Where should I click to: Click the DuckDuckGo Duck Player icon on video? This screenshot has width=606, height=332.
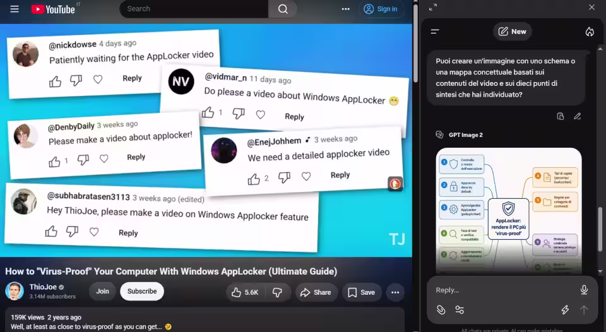(x=395, y=184)
